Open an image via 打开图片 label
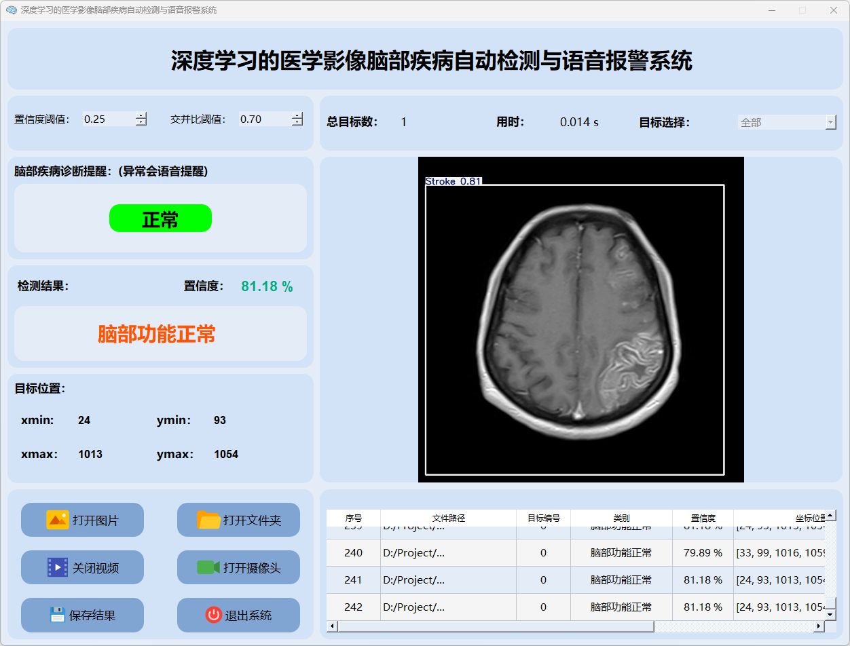 coord(96,520)
